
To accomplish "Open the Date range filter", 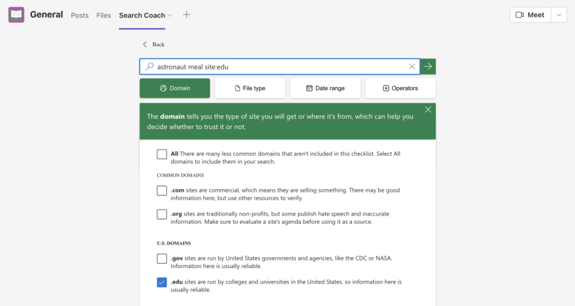I will point(325,88).
